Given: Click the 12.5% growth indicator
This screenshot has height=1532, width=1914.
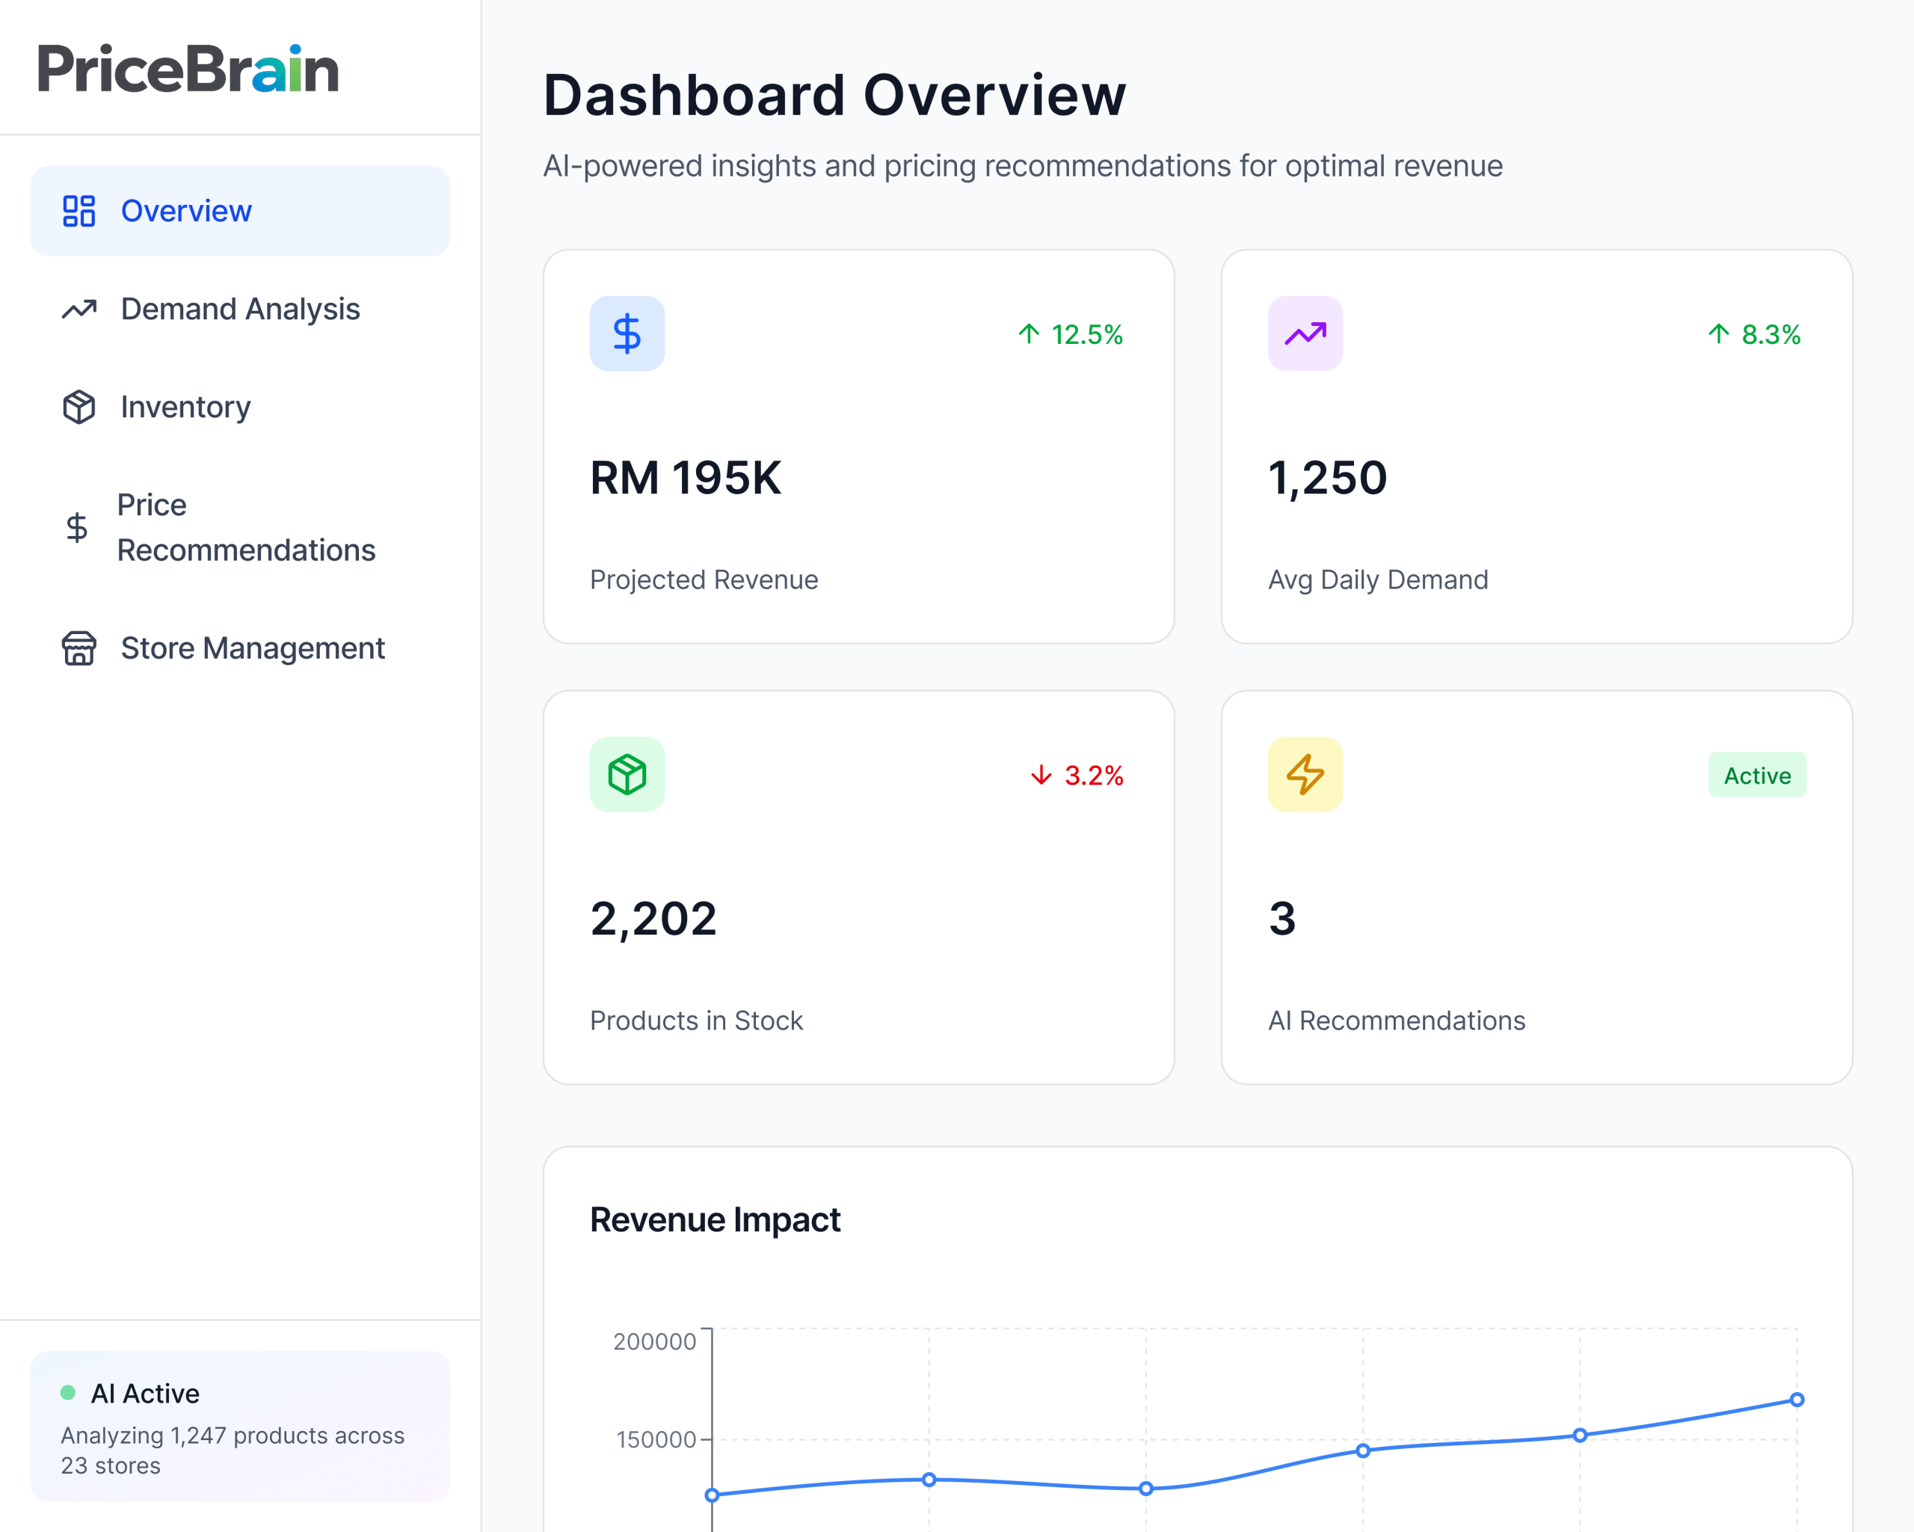Looking at the screenshot, I should pyautogui.click(x=1070, y=335).
